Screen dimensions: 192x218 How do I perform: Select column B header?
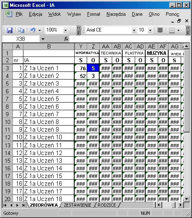click(49, 46)
